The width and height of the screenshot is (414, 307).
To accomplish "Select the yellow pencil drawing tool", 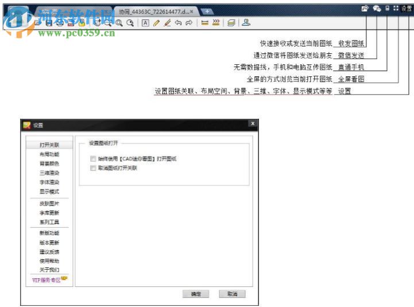I will (156, 23).
